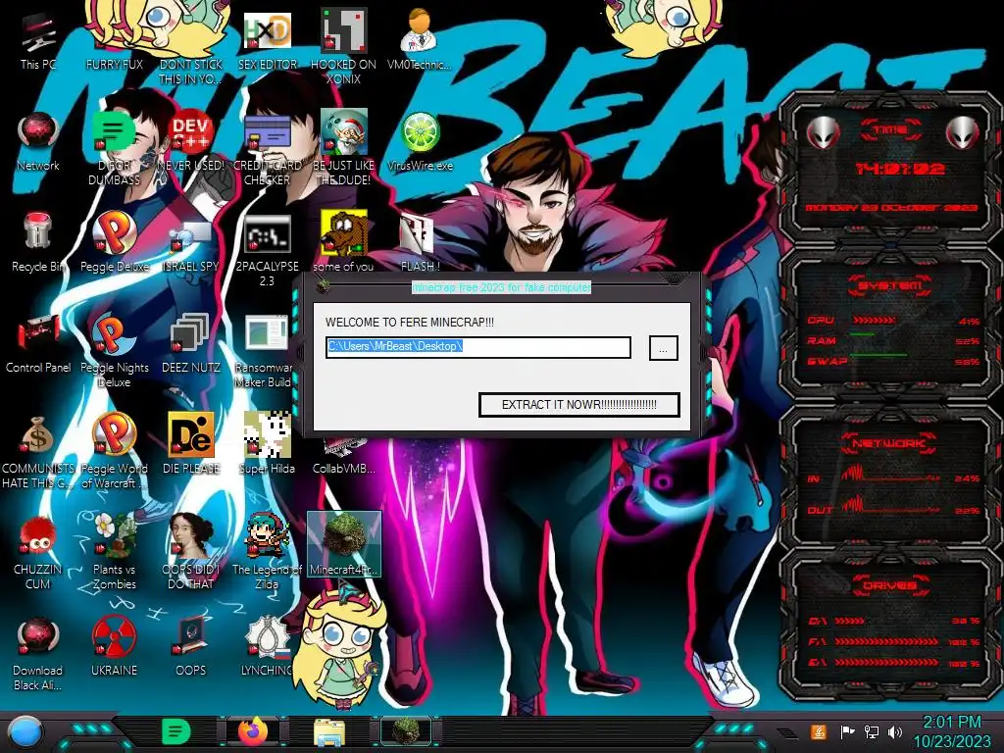The image size is (1004, 753).
Task: Click the 2PACALYPSE 2.3 console icon
Action: point(267,250)
